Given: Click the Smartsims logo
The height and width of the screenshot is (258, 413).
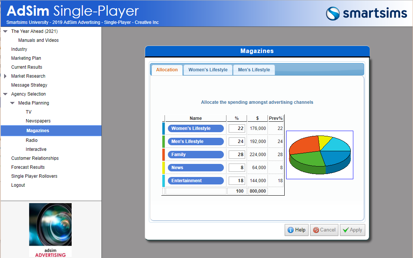Looking at the screenshot, I should 366,13.
